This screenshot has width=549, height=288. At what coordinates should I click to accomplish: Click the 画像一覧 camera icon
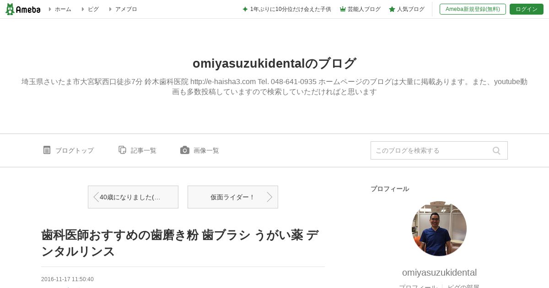(x=185, y=150)
